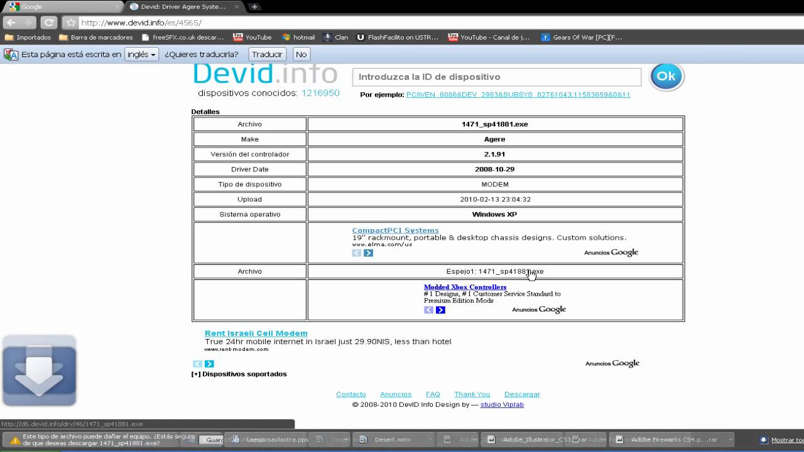Click the Introduzca la ID de dispositivo field

click(x=496, y=77)
